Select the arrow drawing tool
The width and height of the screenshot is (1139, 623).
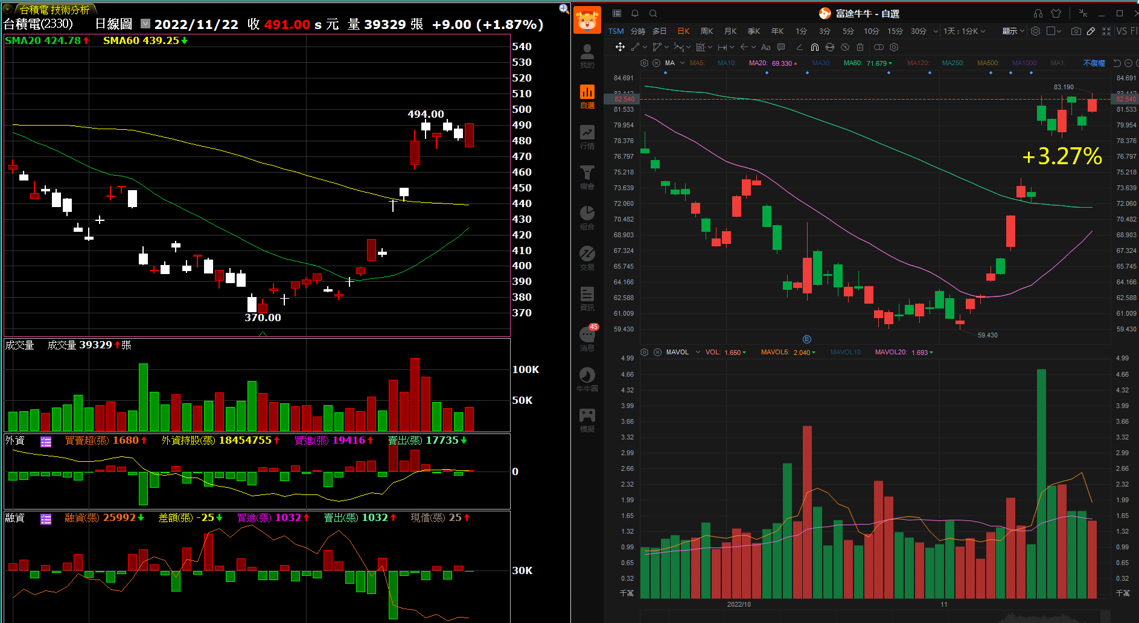pyautogui.click(x=744, y=47)
